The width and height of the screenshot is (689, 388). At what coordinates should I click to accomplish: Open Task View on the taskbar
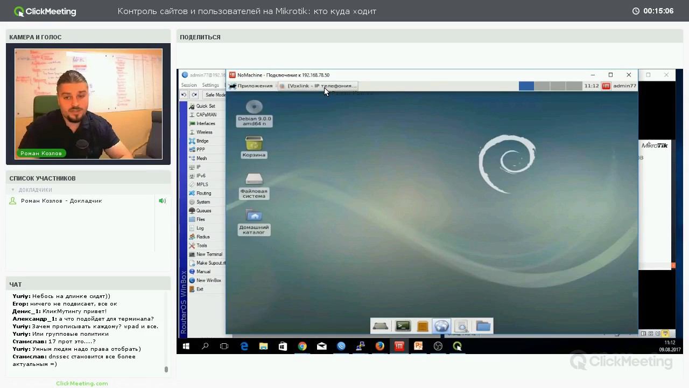224,347
